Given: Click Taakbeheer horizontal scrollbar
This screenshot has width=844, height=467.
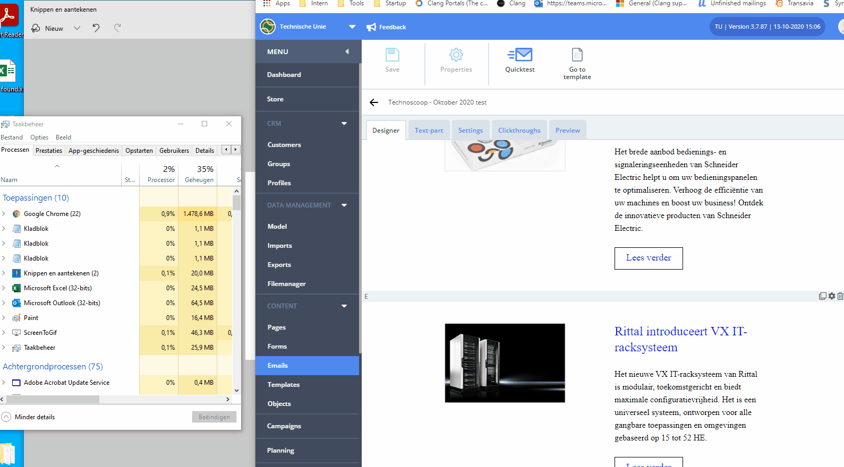Looking at the screenshot, I should [52, 399].
